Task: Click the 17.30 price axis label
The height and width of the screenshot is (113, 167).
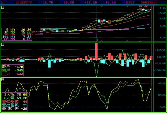Action: (x=162, y=8)
